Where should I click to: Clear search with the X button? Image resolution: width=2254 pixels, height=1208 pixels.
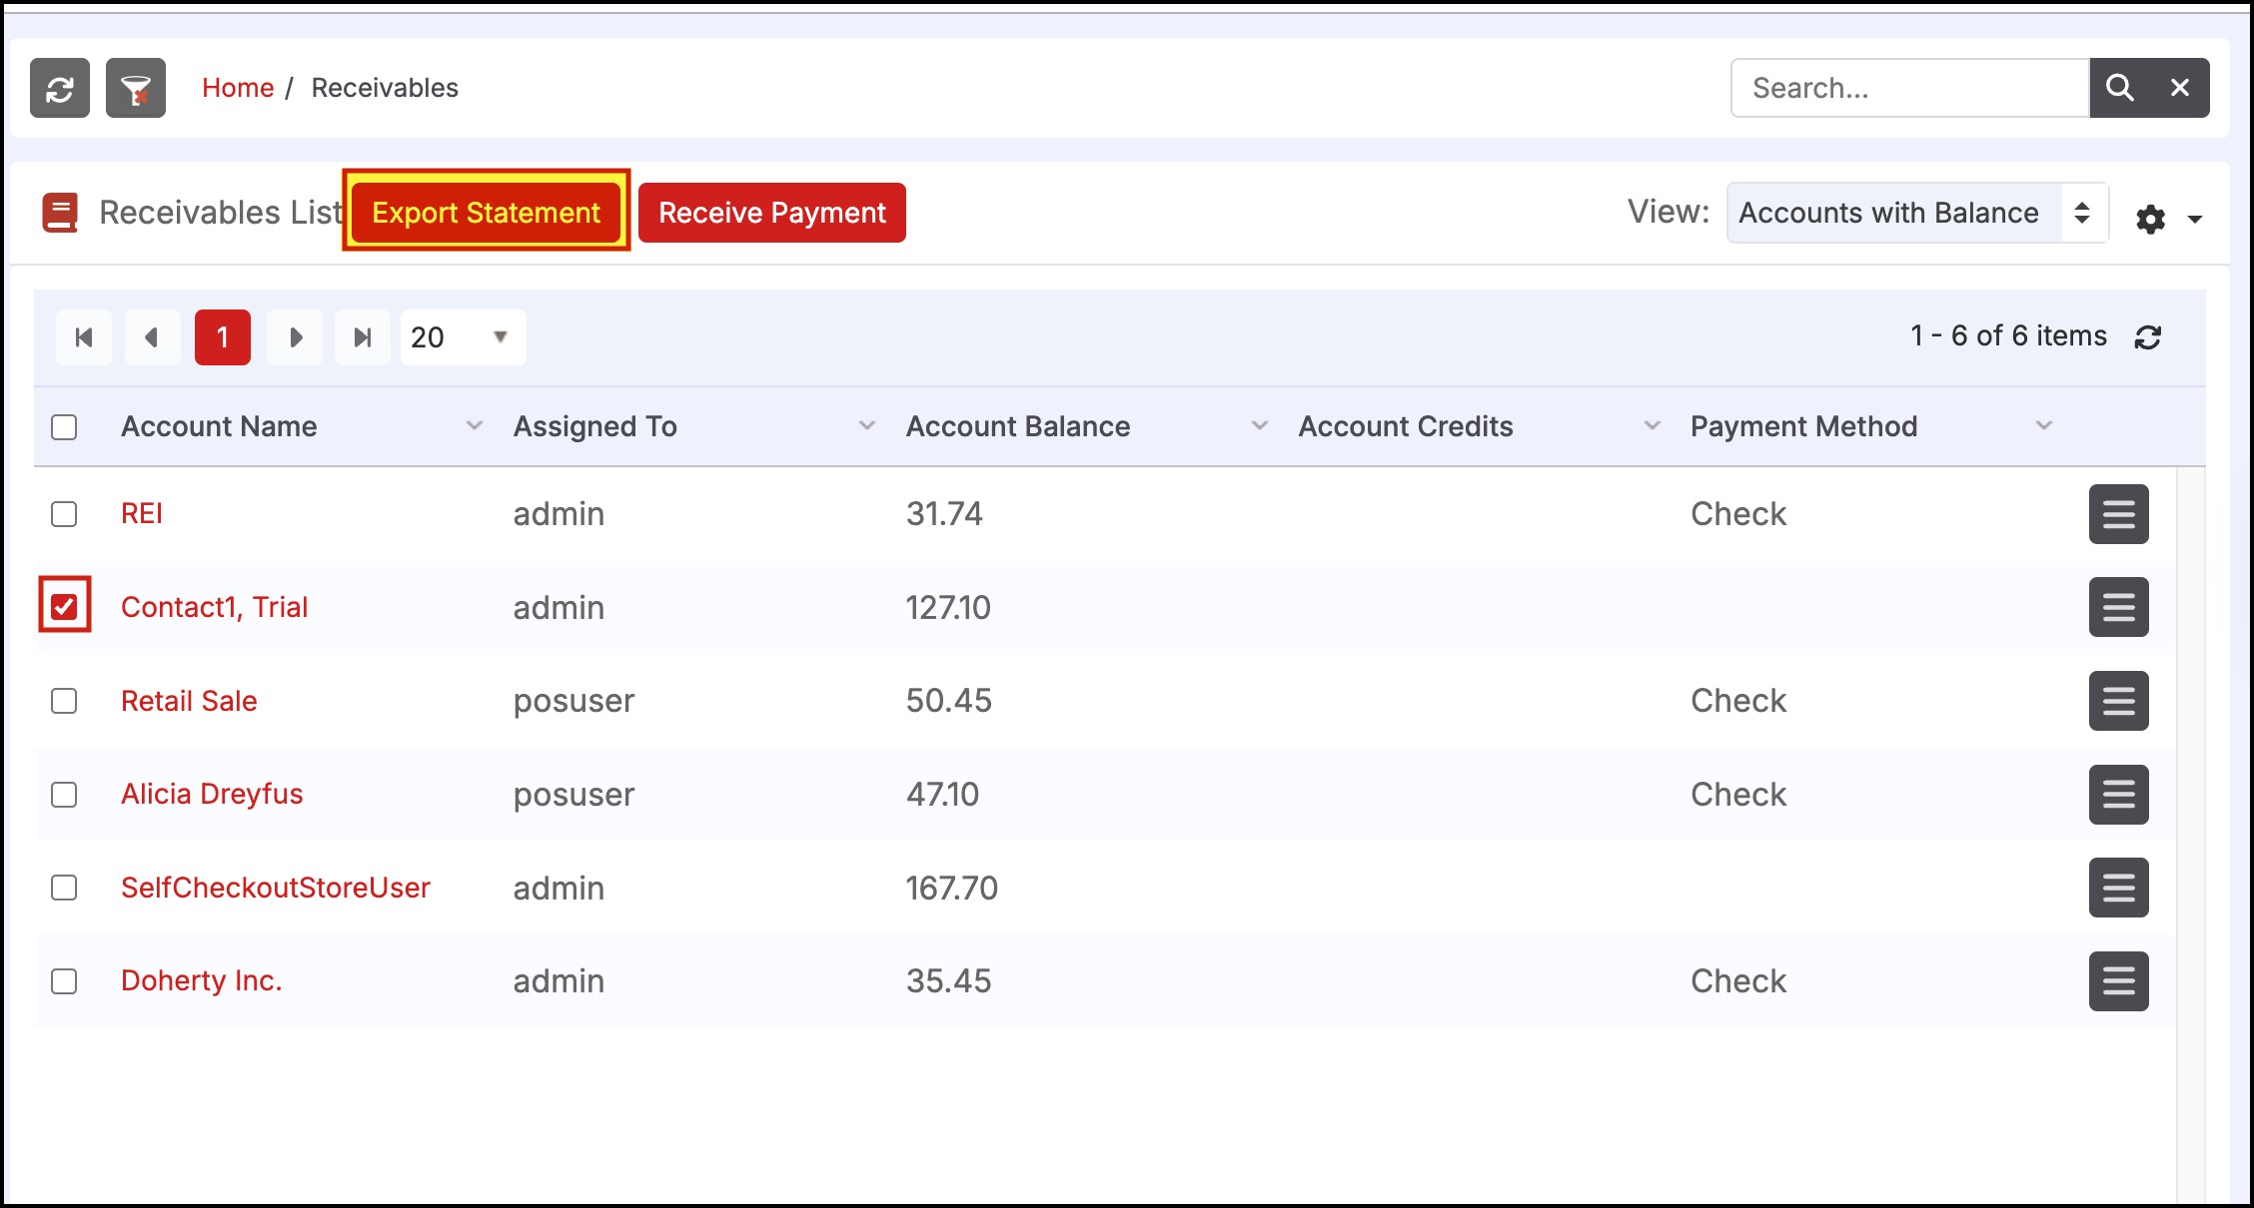point(2180,88)
